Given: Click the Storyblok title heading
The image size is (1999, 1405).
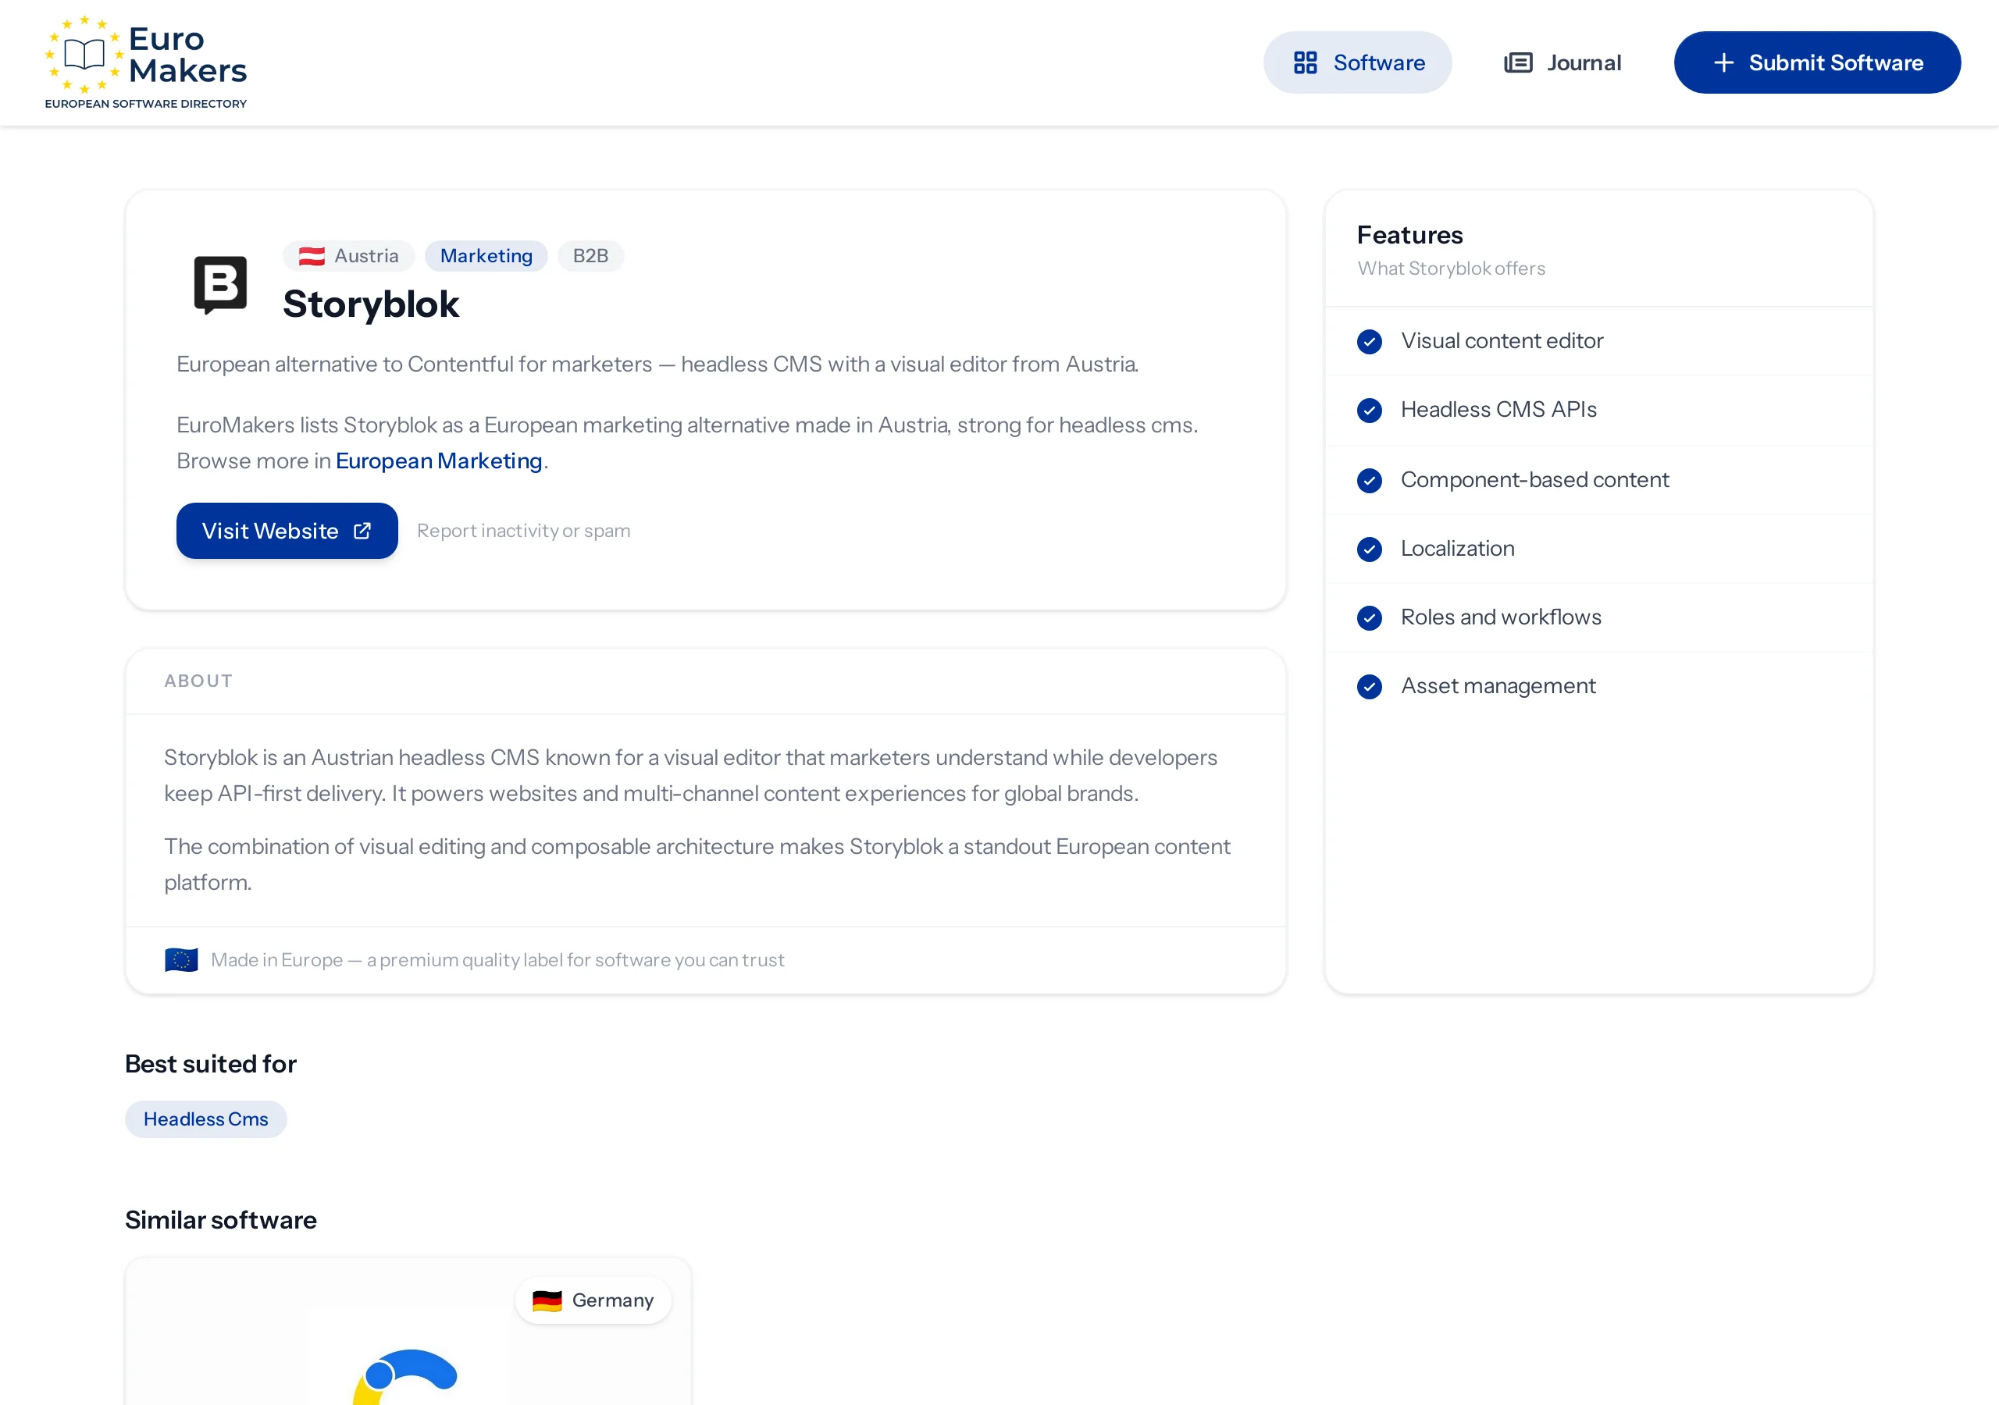Looking at the screenshot, I should click(371, 304).
